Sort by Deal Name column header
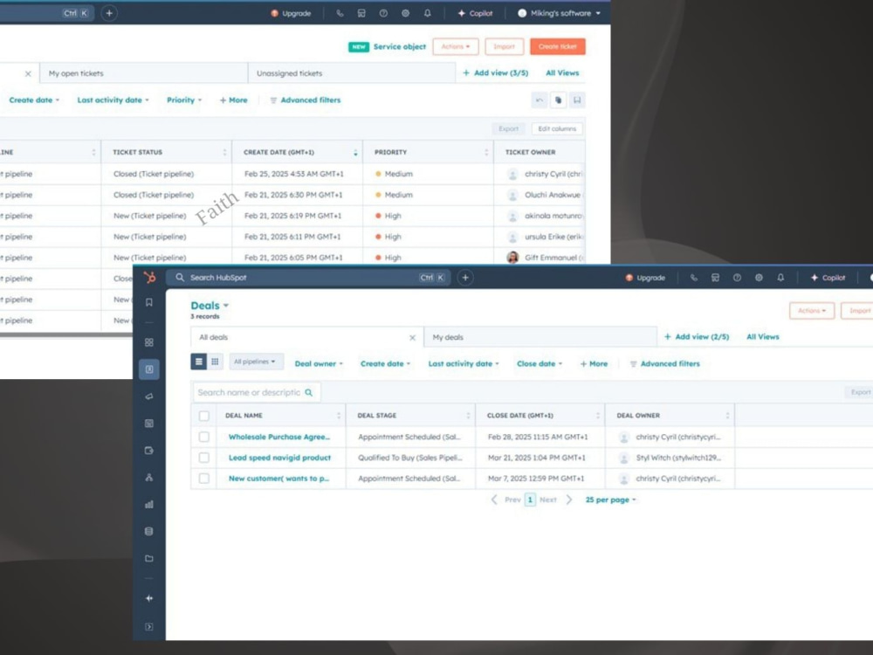The width and height of the screenshot is (873, 655). pyautogui.click(x=281, y=416)
